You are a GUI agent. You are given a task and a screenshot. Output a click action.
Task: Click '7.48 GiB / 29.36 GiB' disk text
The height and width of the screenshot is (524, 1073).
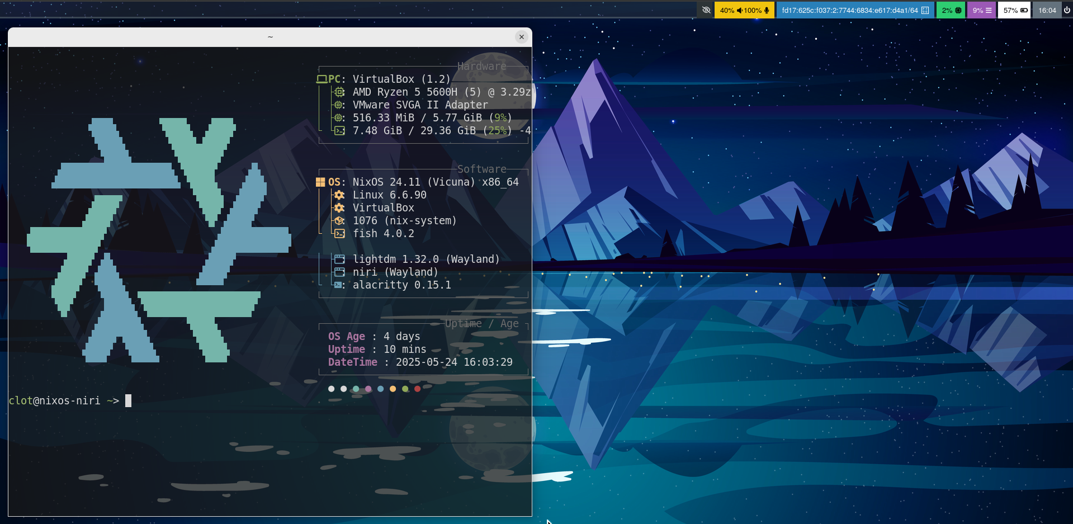tap(414, 131)
